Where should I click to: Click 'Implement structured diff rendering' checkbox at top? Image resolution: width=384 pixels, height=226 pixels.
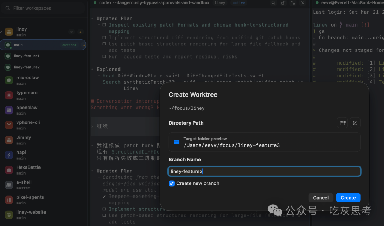(104, 38)
